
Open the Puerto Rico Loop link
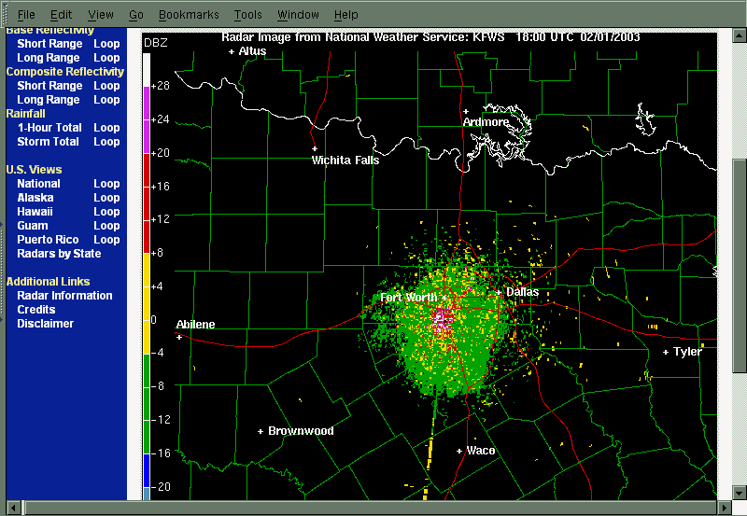click(106, 240)
